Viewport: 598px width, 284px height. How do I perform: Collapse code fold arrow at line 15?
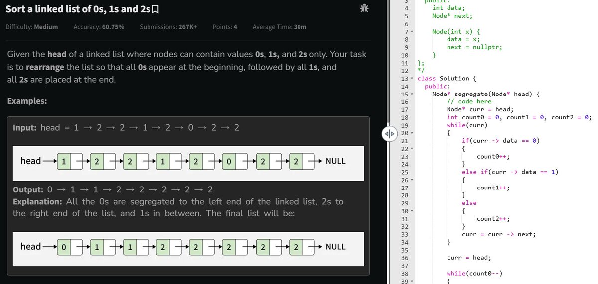point(412,94)
